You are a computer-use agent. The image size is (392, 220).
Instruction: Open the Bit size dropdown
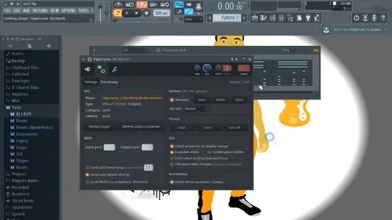[x=195, y=109]
